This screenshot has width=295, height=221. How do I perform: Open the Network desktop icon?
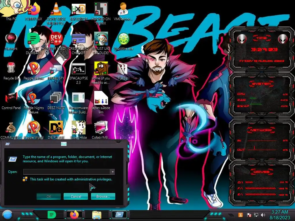(11, 41)
